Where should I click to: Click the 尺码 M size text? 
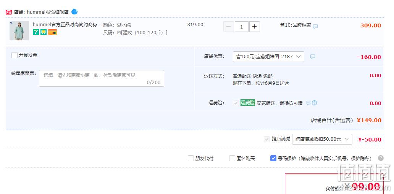coord(136,33)
